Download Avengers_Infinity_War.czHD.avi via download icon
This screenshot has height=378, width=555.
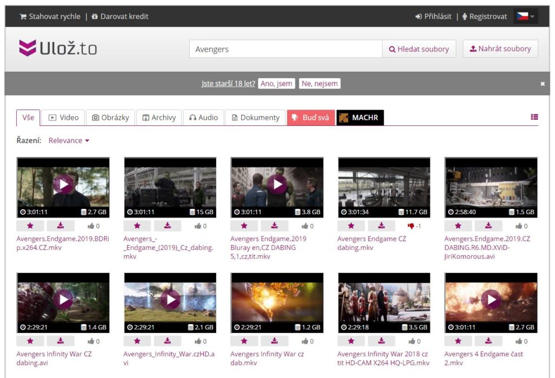click(167, 341)
